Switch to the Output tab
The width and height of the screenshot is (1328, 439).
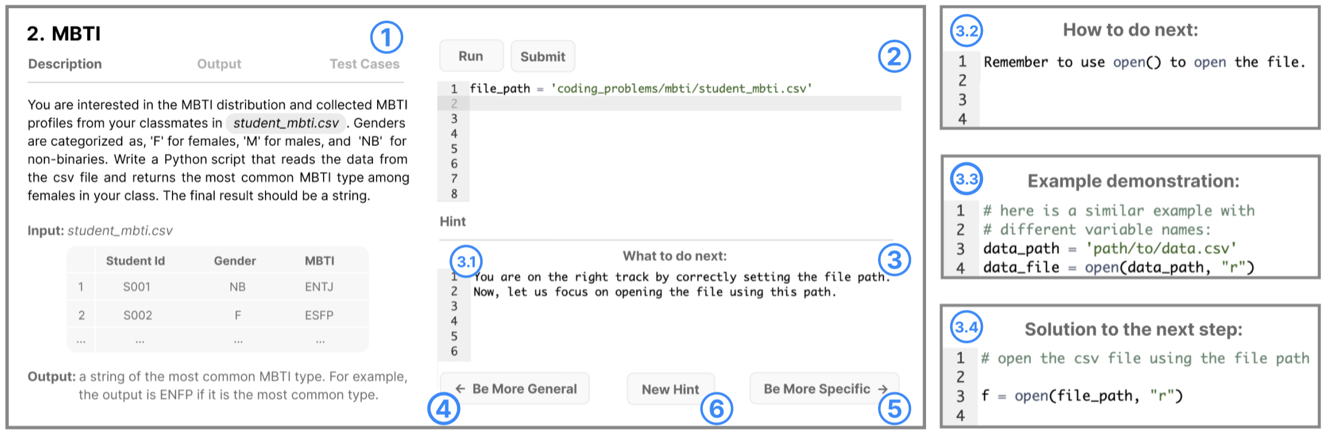[x=219, y=64]
